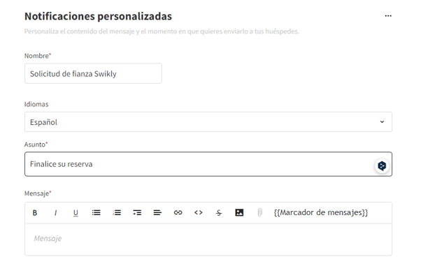Click the description text about huéspedes
The height and width of the screenshot is (264, 423).
pyautogui.click(x=162, y=31)
